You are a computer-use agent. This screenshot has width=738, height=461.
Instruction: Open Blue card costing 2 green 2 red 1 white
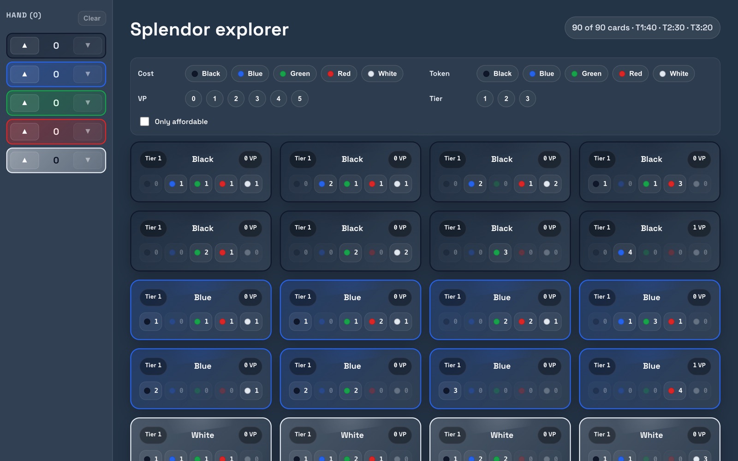click(x=500, y=310)
